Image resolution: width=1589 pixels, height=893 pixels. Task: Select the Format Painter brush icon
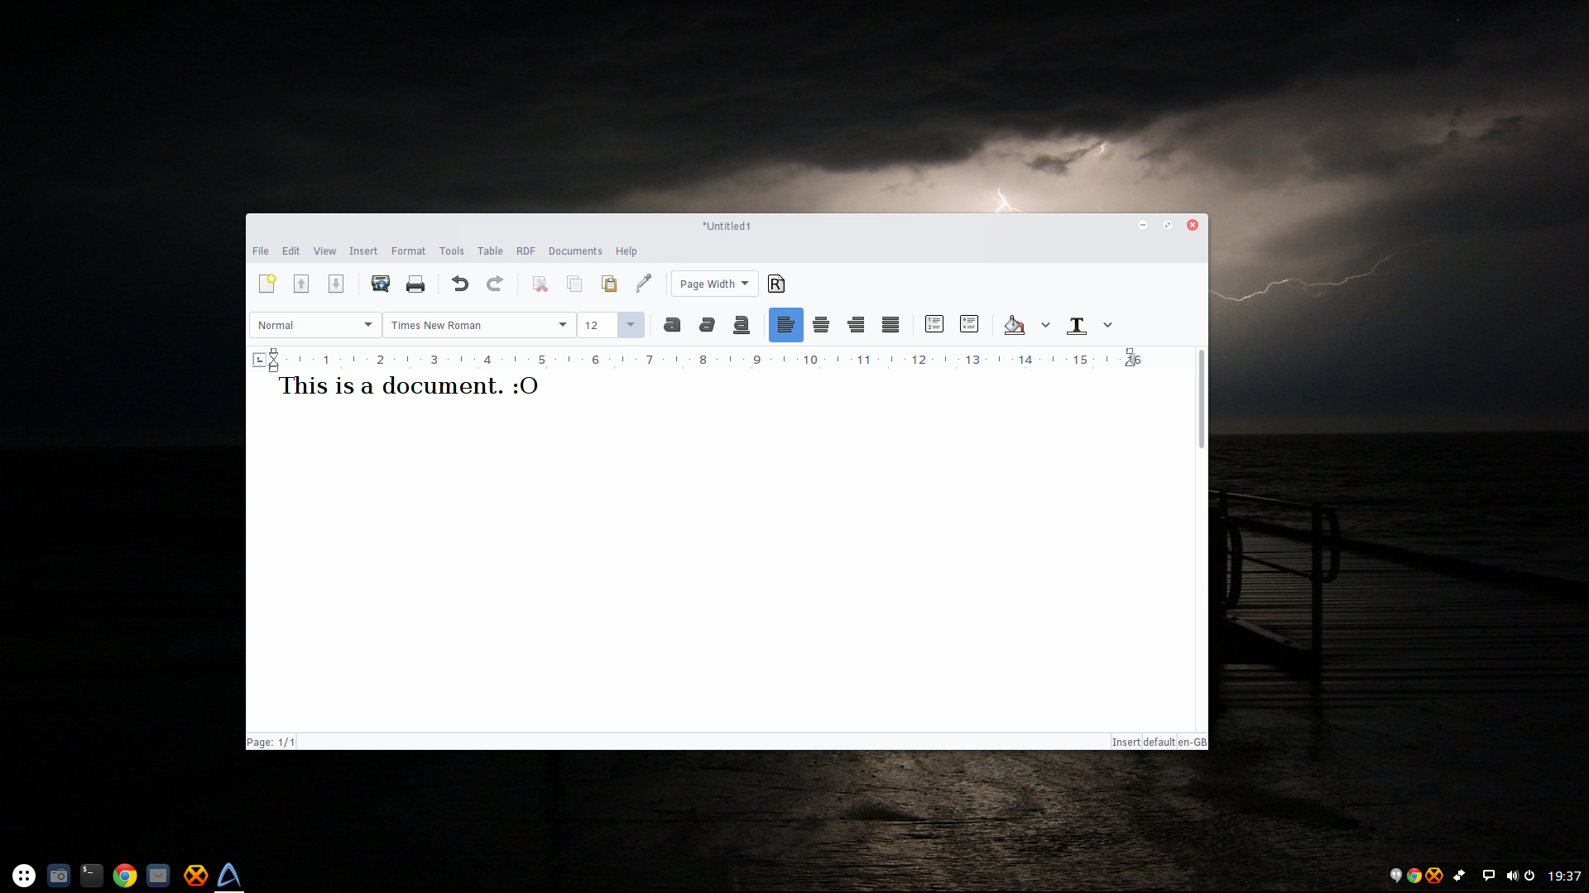coord(644,284)
